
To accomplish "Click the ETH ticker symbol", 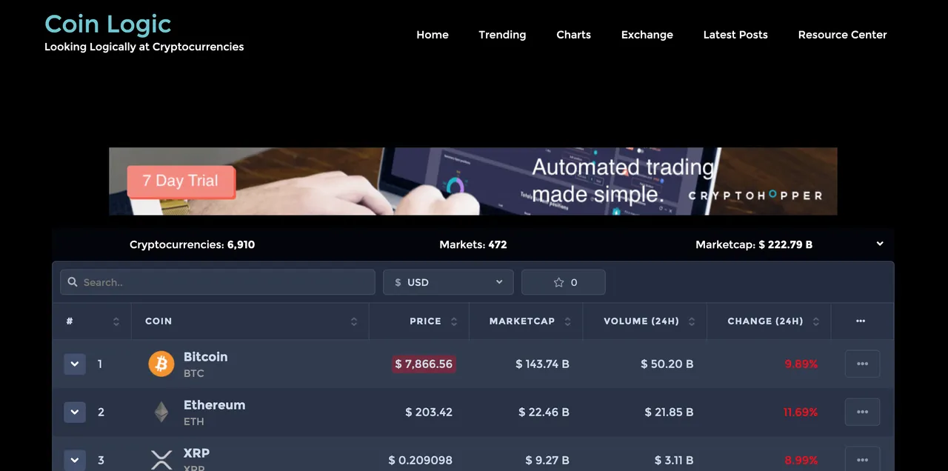I will [x=194, y=421].
